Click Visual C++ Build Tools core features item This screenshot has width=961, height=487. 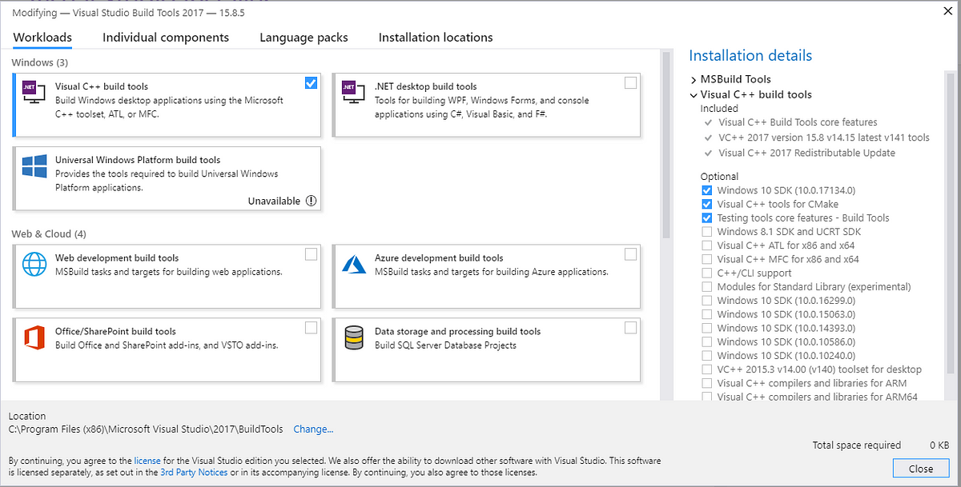point(798,122)
